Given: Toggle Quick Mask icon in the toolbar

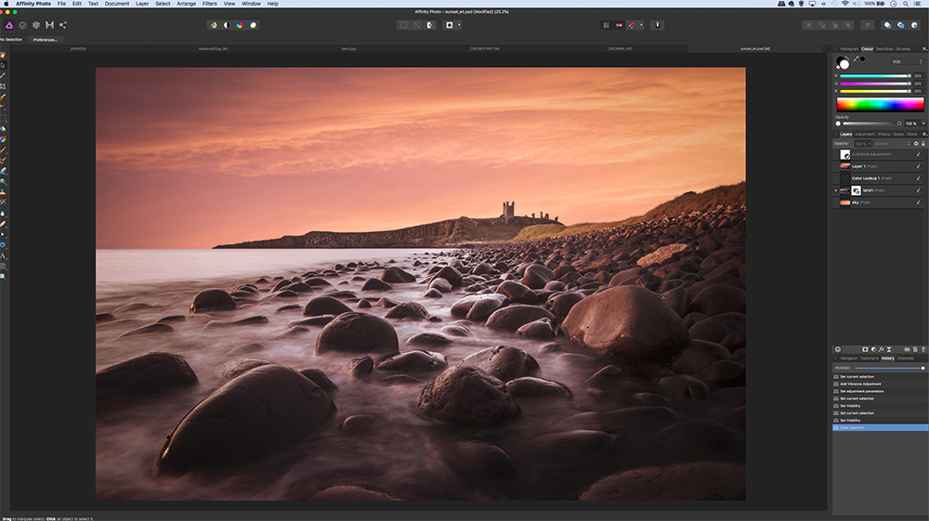Looking at the screenshot, I should (x=449, y=25).
